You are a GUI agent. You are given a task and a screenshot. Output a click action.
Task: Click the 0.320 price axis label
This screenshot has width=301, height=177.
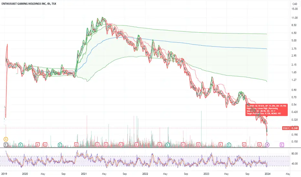[295, 120]
